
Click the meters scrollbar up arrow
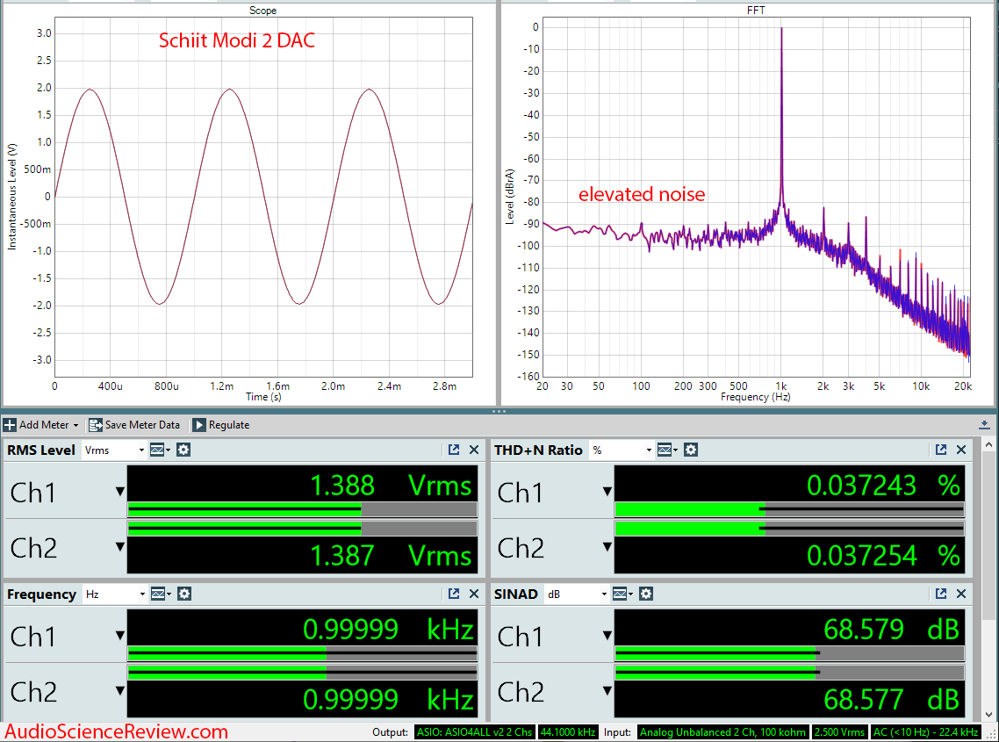pyautogui.click(x=988, y=444)
